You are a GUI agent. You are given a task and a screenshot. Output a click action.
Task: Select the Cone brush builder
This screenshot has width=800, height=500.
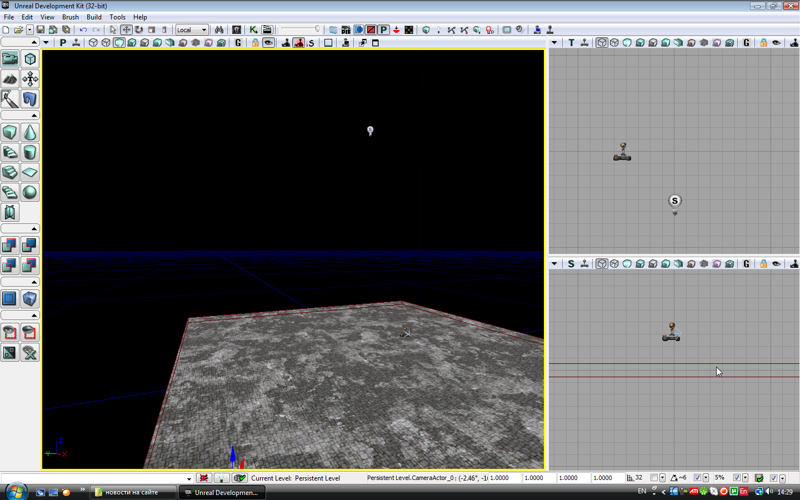click(x=30, y=132)
